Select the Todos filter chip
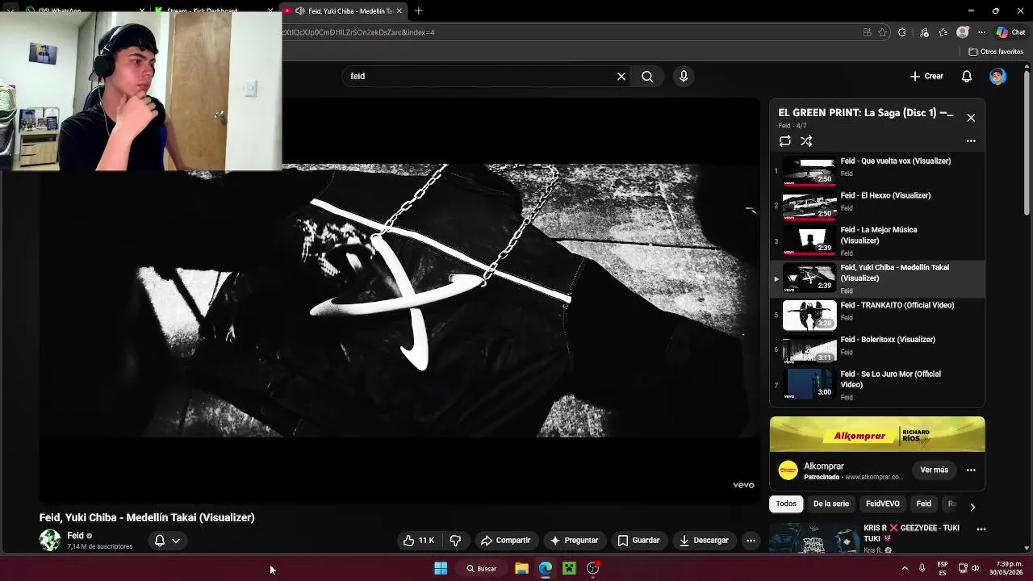 (x=786, y=504)
